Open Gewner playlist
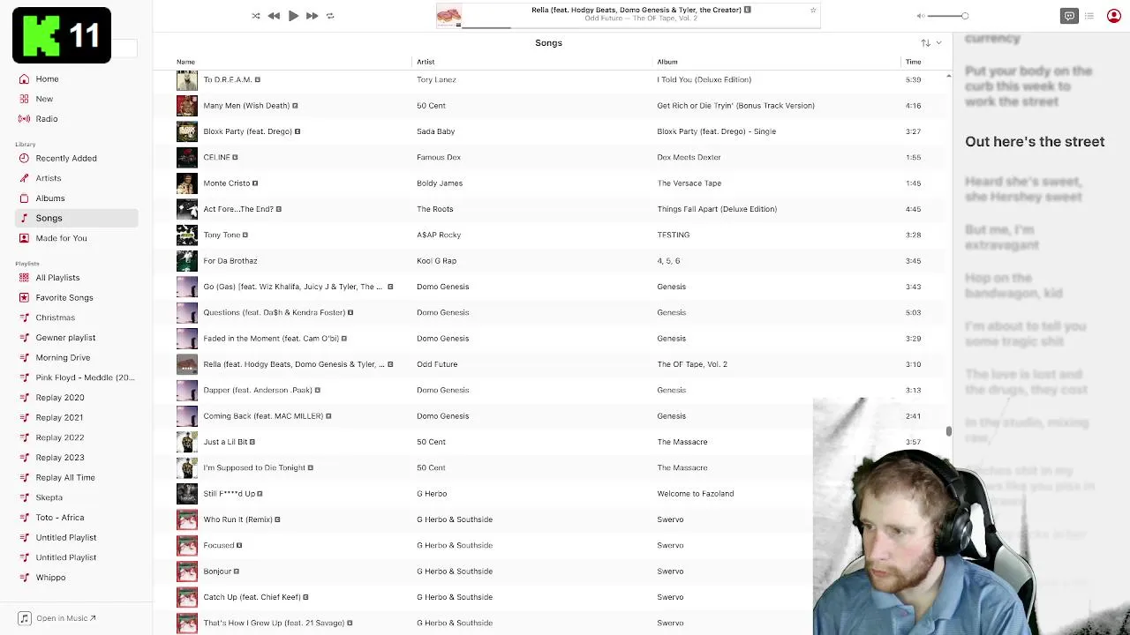Image resolution: width=1130 pixels, height=635 pixels. 65,338
